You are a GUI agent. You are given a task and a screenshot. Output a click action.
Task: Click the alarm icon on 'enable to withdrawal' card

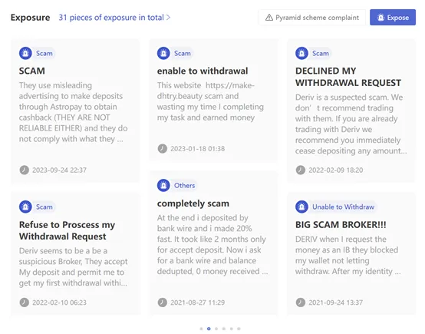(163, 53)
